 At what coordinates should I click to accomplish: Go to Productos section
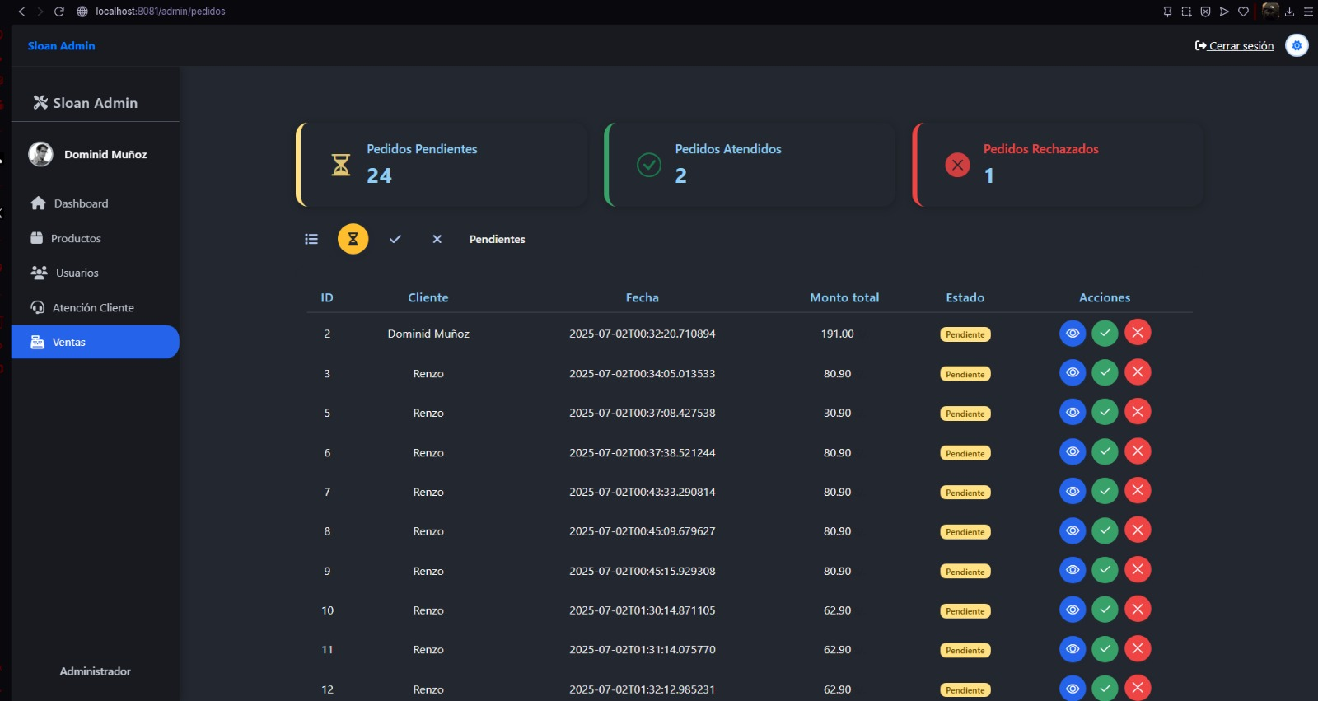96,238
